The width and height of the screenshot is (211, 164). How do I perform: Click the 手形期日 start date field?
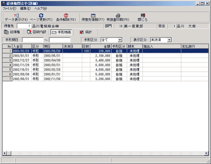[32, 40]
